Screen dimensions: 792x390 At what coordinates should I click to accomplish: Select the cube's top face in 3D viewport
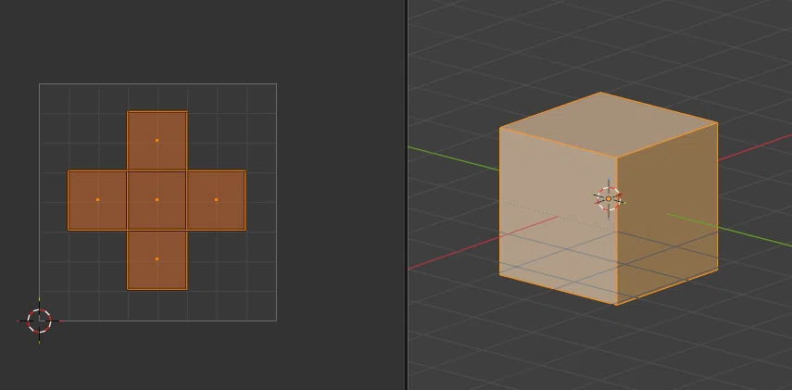(609, 125)
